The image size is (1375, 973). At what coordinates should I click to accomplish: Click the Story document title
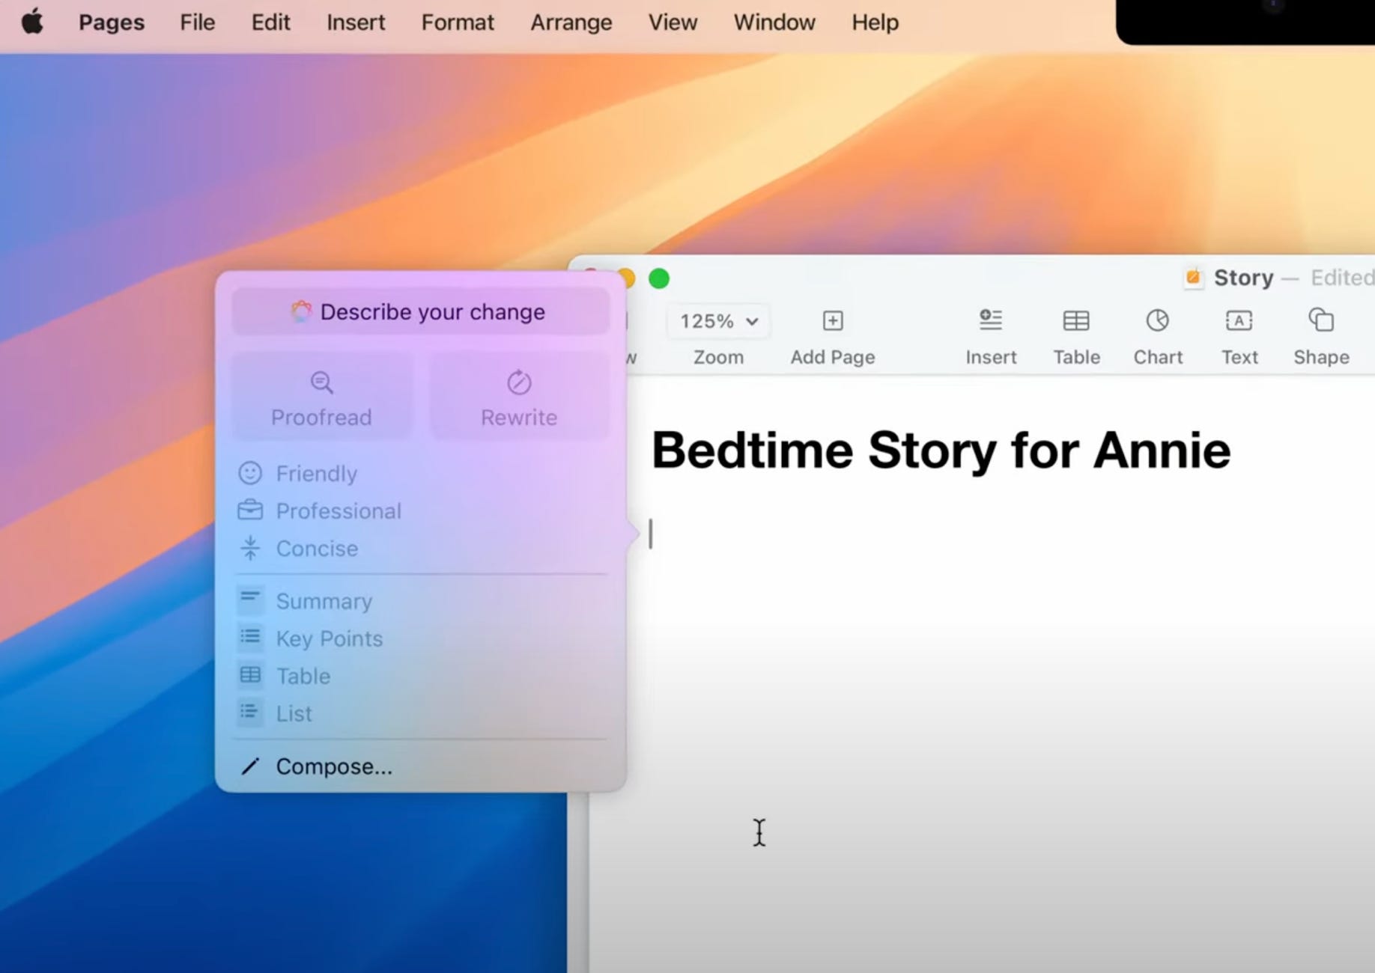pyautogui.click(x=1243, y=278)
